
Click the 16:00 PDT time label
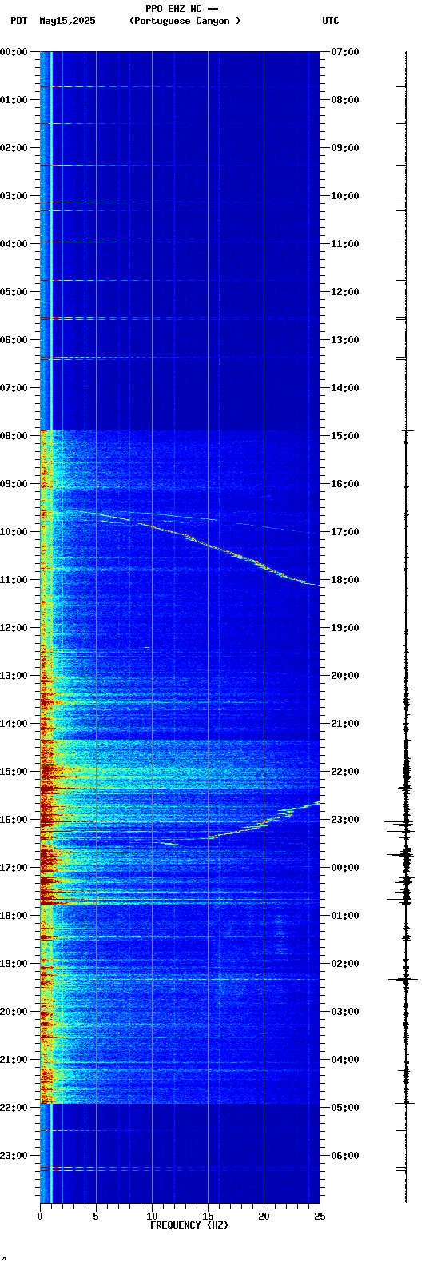(14, 820)
